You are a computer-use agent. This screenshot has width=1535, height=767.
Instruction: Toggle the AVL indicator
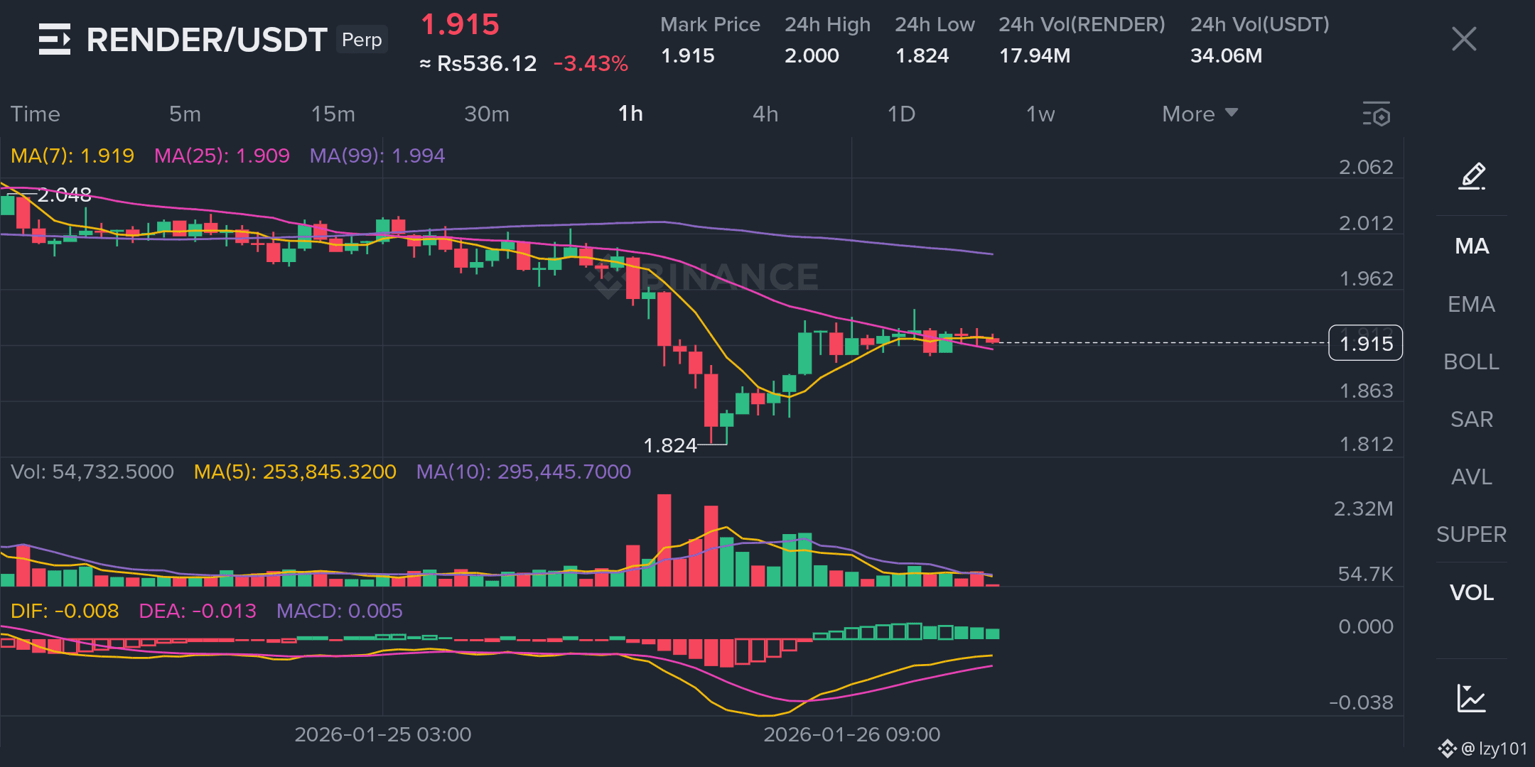coord(1471,477)
